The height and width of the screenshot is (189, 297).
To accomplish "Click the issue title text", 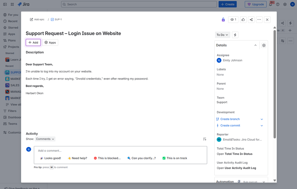I will pos(73,33).
